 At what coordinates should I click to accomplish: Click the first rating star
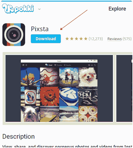(67, 39)
